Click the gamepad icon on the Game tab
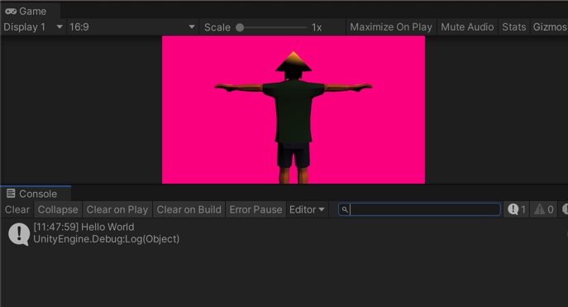Image resolution: width=568 pixels, height=307 pixels. click(11, 12)
